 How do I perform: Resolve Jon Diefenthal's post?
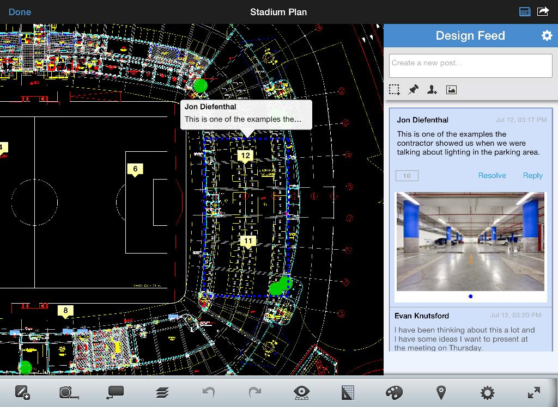492,175
